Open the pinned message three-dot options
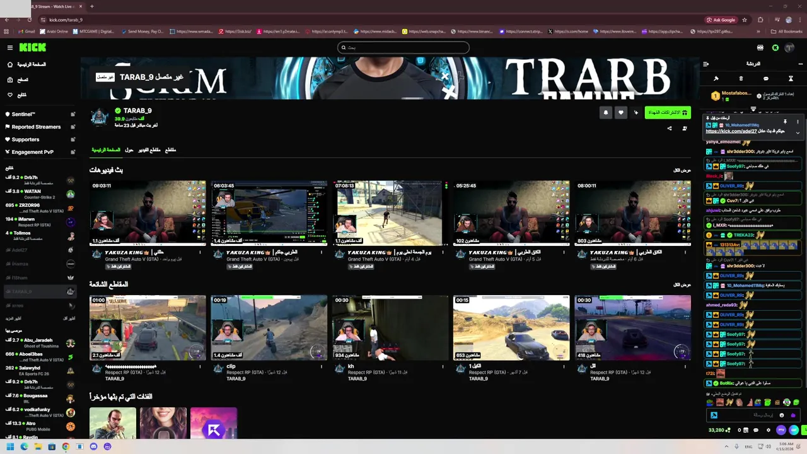This screenshot has width=807, height=454. [798, 121]
